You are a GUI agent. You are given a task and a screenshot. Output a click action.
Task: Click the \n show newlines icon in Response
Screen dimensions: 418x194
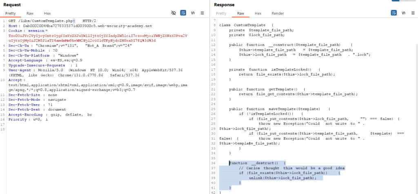[403, 13]
